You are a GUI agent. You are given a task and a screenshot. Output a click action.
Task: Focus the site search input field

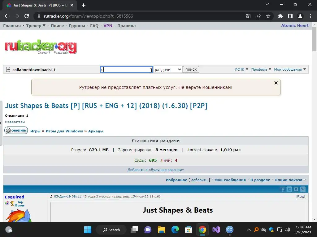coord(127,69)
